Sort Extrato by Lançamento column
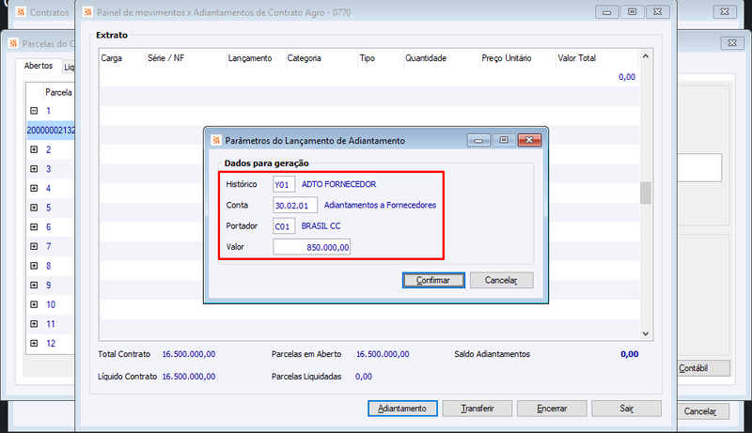 (256, 58)
